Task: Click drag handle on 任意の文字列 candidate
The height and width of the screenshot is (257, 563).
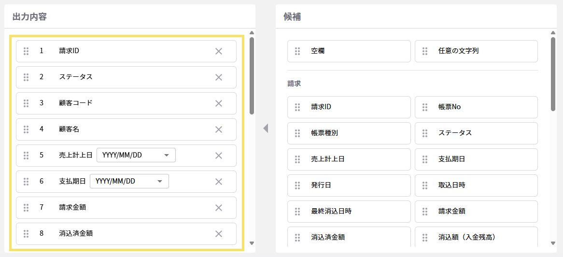Action: click(425, 51)
